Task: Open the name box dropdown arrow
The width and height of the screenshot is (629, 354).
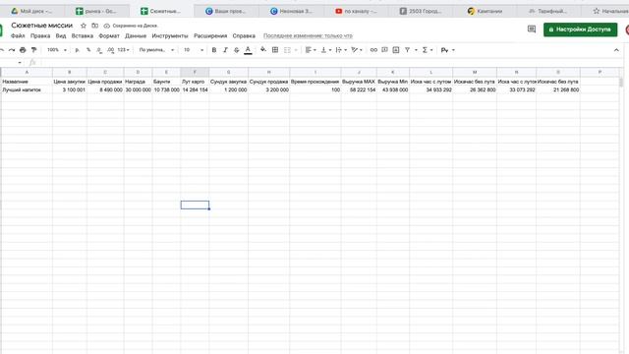Action: (x=20, y=63)
